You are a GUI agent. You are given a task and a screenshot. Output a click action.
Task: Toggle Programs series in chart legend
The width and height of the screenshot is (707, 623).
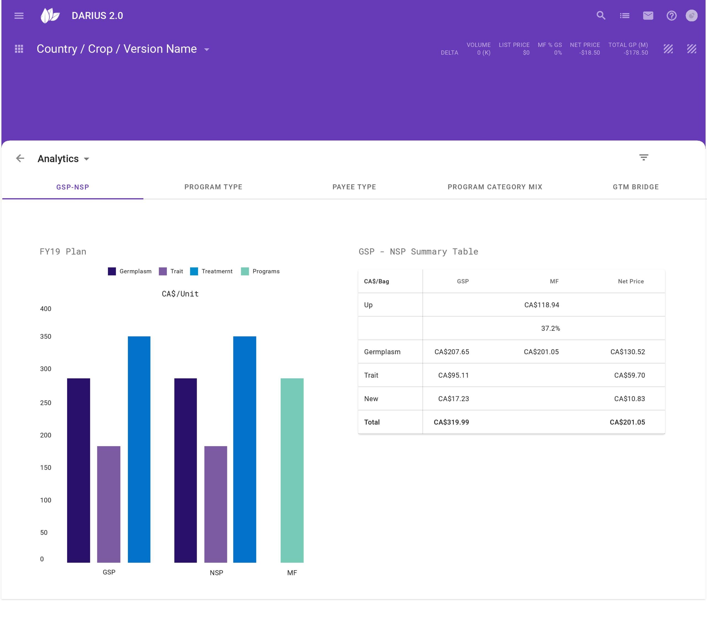266,271
